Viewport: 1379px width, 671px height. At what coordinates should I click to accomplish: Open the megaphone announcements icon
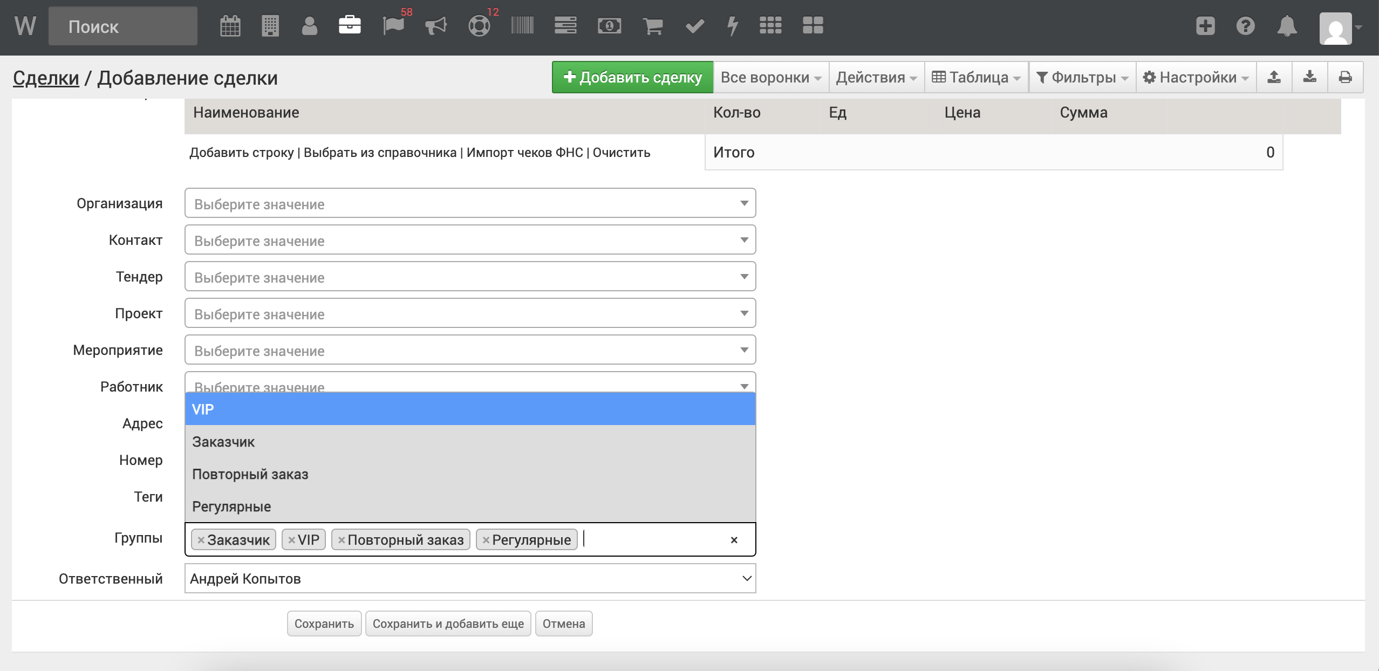(436, 26)
